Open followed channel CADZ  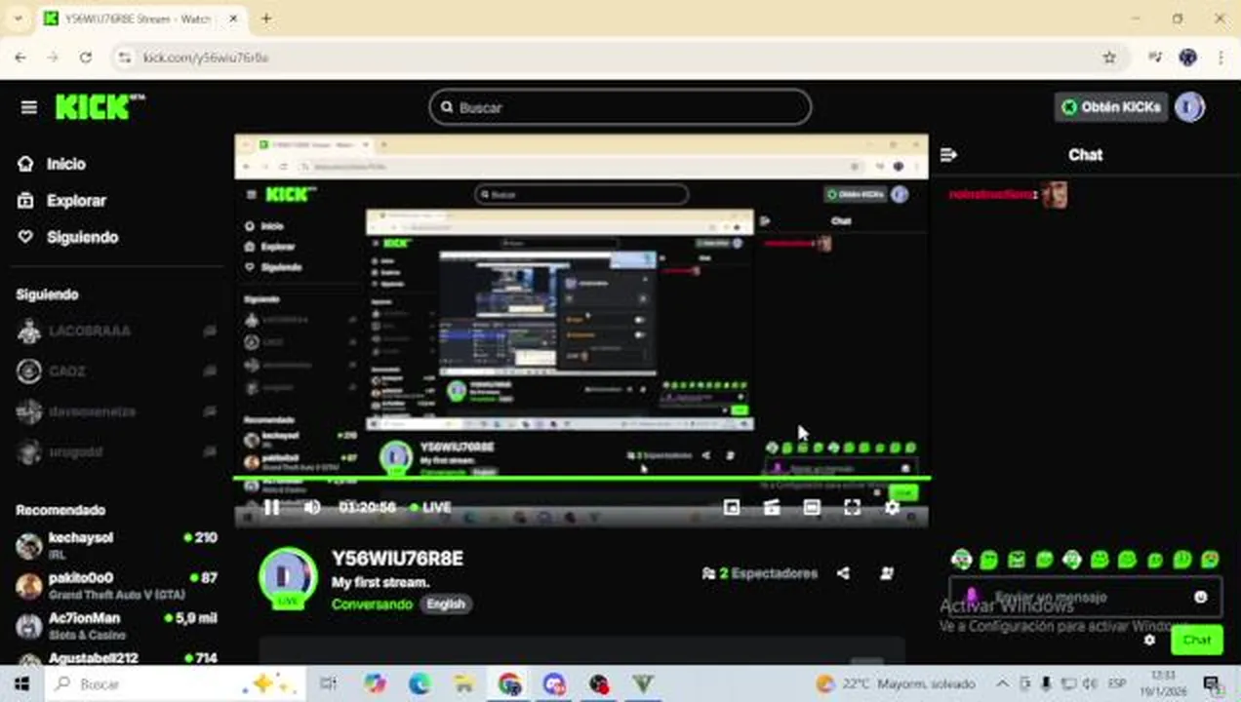pyautogui.click(x=117, y=371)
